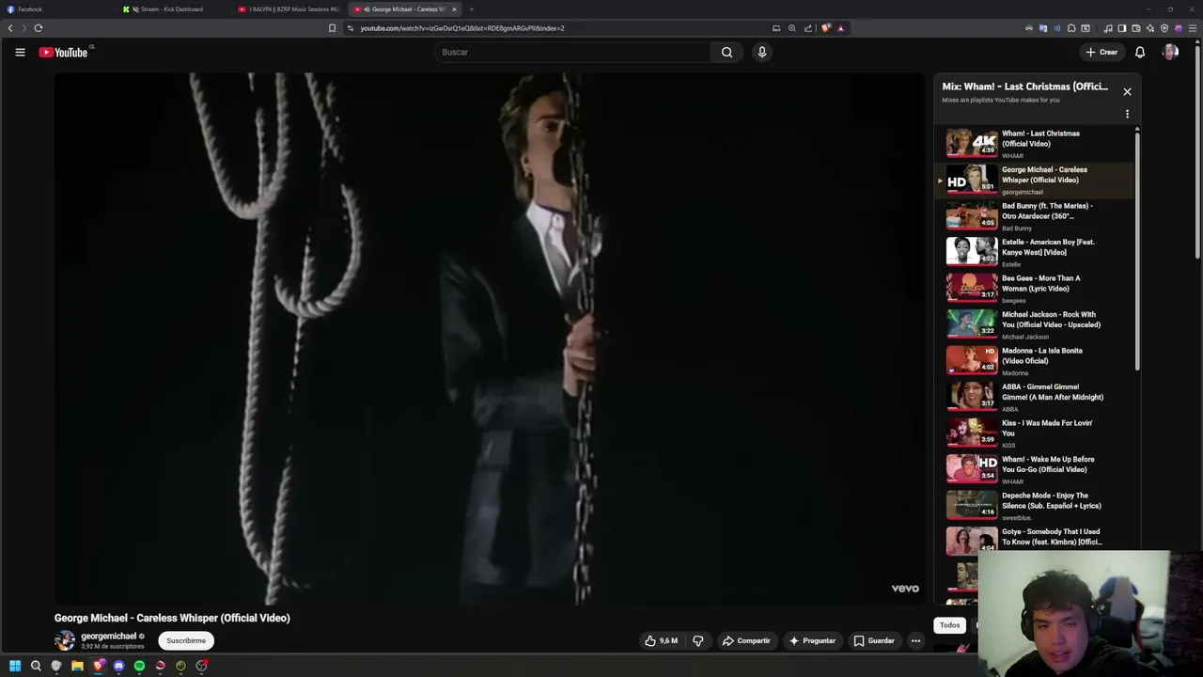Viewport: 1203px width, 677px height.
Task: Switch to the BZRP Music Sessions tab
Action: pyautogui.click(x=289, y=9)
